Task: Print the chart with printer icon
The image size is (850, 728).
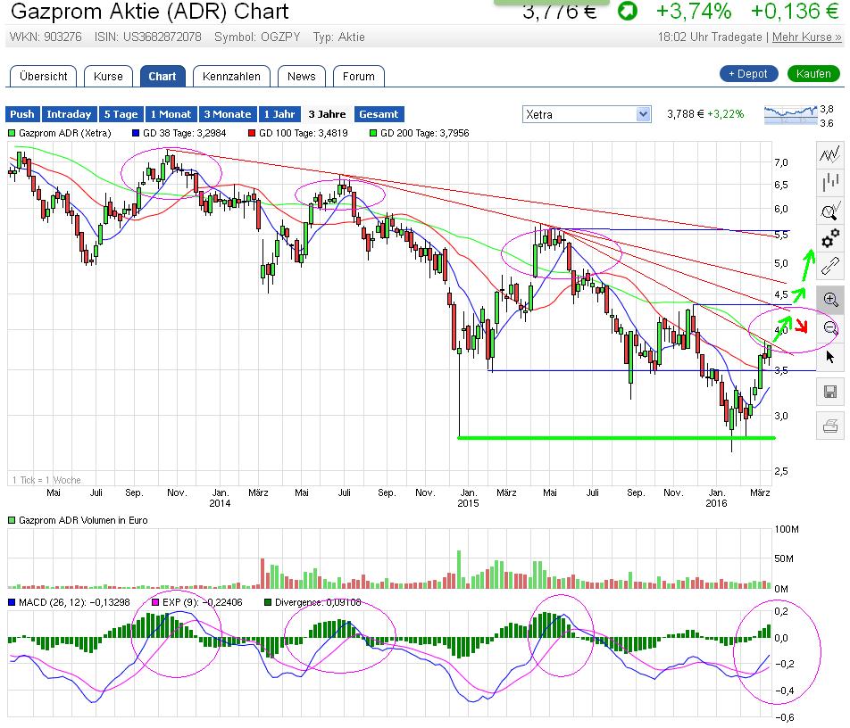Action: 830,426
